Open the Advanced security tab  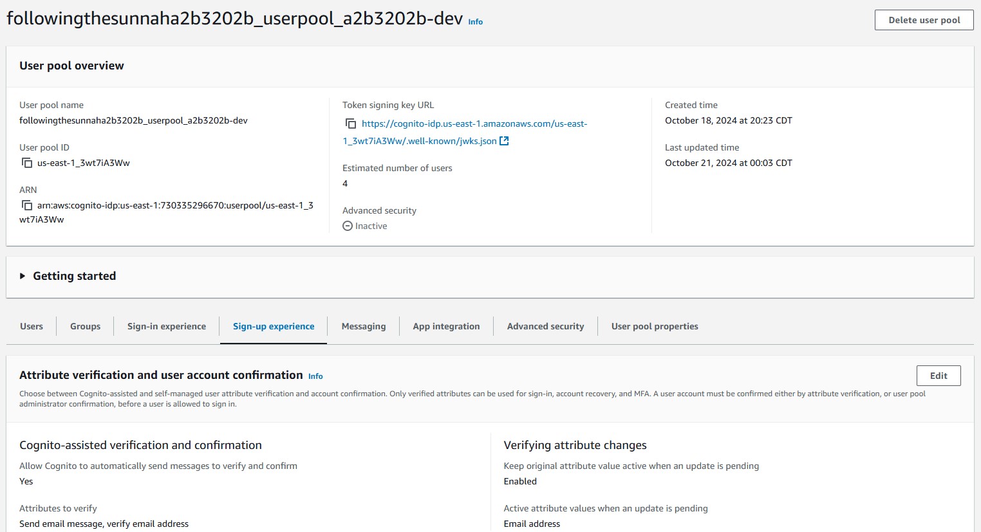(546, 326)
